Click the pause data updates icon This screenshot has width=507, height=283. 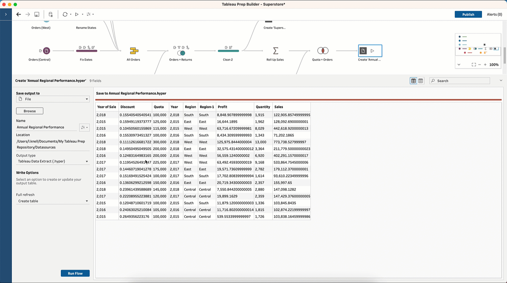coord(51,14)
